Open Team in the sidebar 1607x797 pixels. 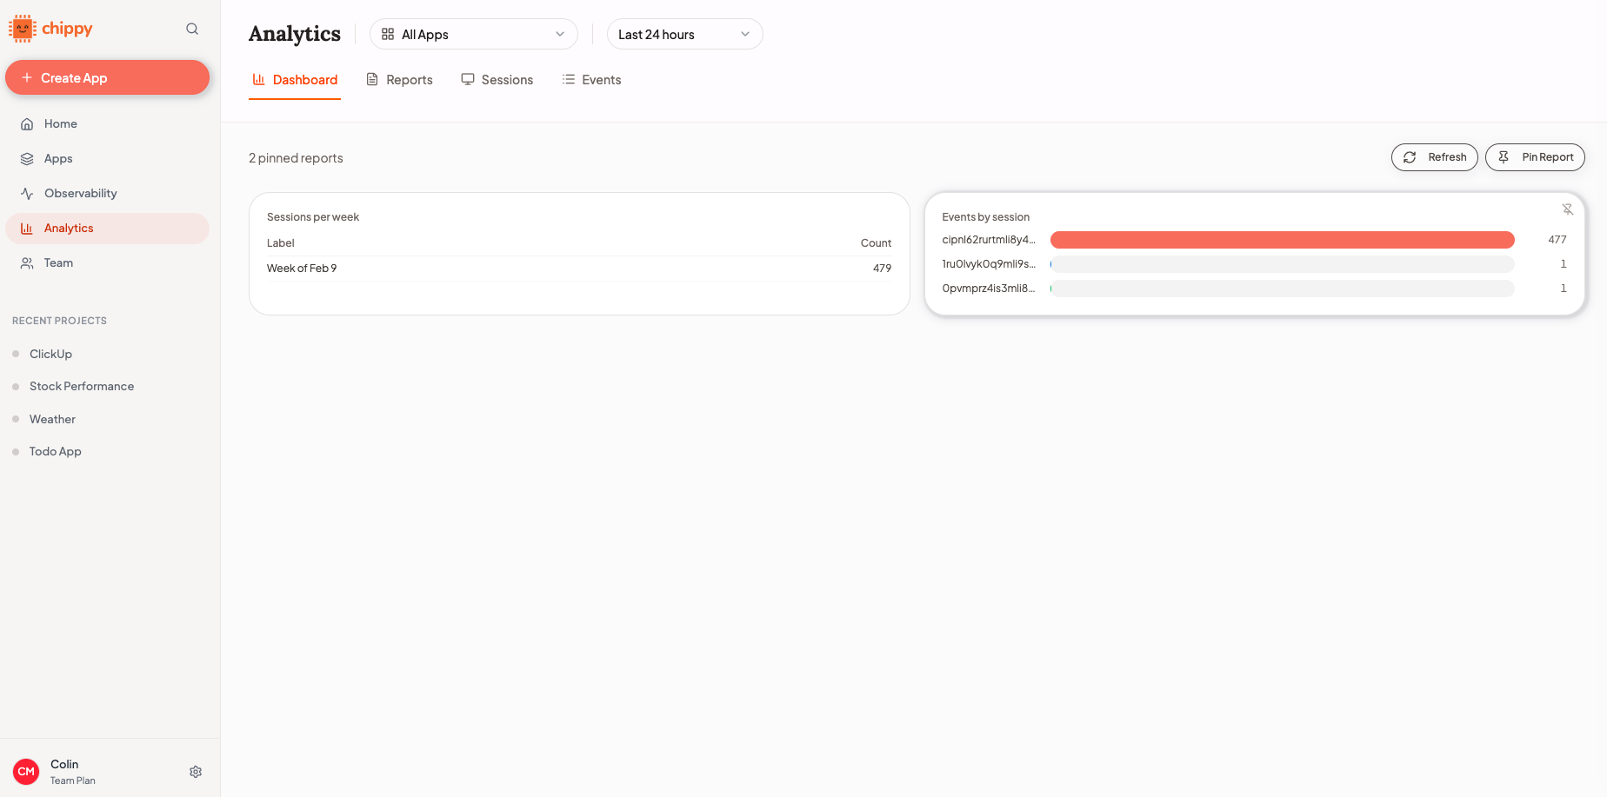(107, 262)
